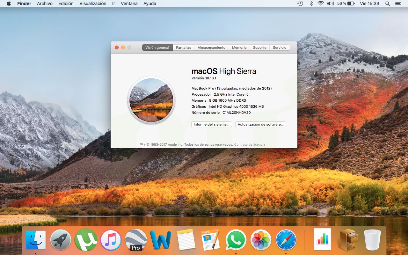Click the Gráficos Intel HD Graphics 4000 line
The height and width of the screenshot is (255, 408).
228,106
